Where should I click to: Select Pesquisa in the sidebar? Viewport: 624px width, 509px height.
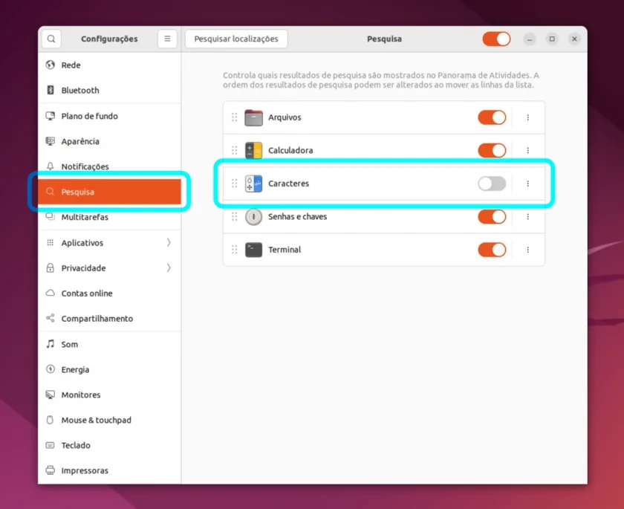109,192
